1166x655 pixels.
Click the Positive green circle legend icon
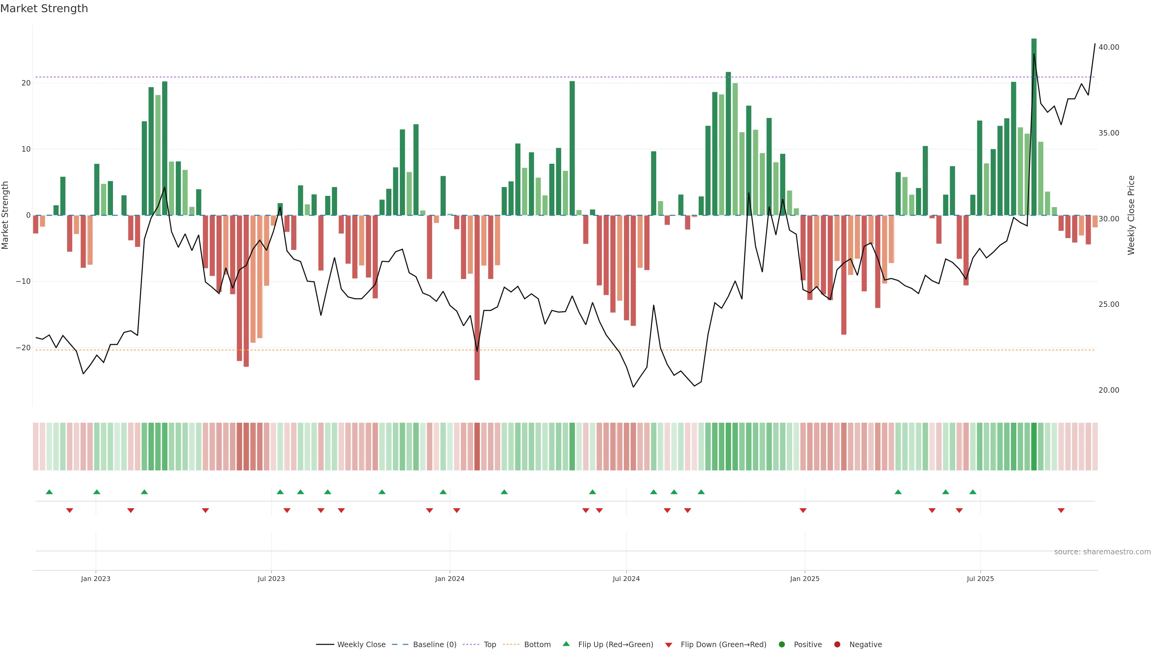(782, 645)
